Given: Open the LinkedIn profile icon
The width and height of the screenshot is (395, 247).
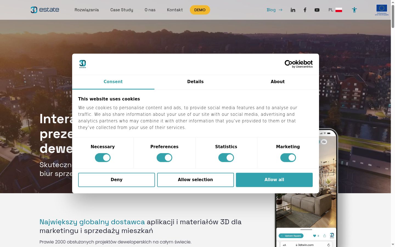Looking at the screenshot, I should tap(293, 10).
